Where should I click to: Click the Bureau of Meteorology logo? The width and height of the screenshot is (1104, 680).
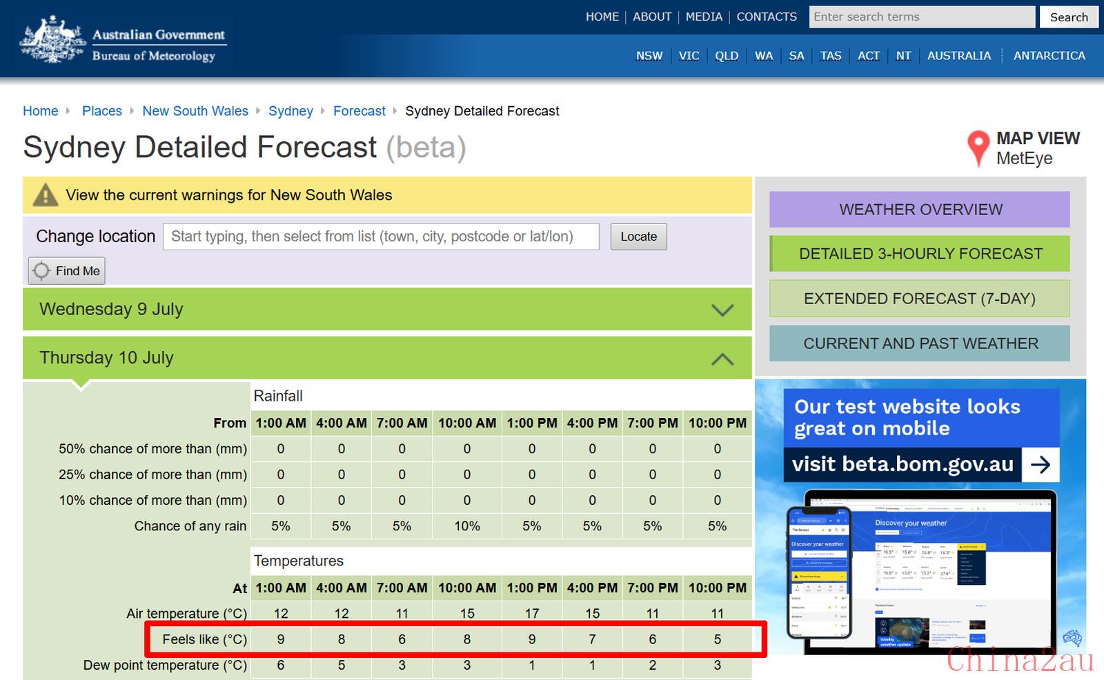click(x=123, y=41)
